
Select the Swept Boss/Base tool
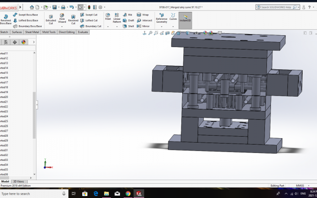[x=25, y=15]
